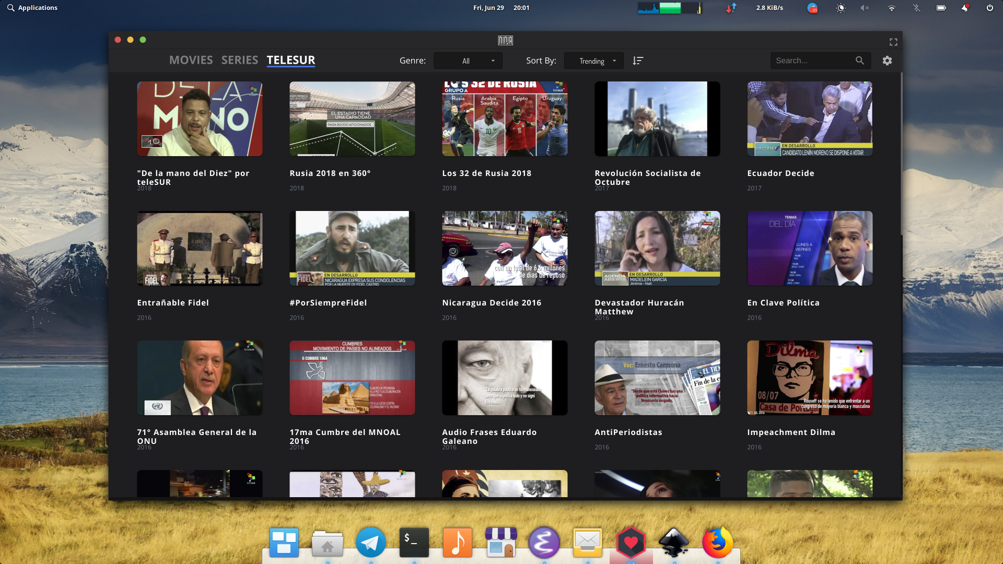Open the Wi-Fi indicator in top panel
The image size is (1003, 564).
[892, 8]
